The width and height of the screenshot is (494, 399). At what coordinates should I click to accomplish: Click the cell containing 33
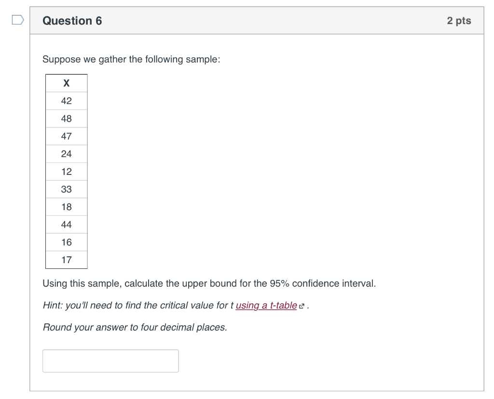coord(66,189)
